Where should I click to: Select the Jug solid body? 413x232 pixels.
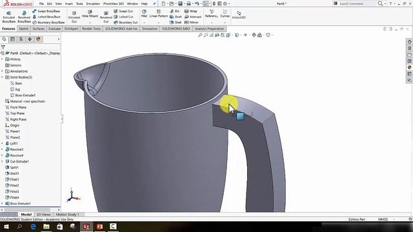pyautogui.click(x=15, y=90)
